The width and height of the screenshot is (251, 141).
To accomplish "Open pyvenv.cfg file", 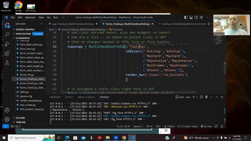I will [x=26, y=96].
